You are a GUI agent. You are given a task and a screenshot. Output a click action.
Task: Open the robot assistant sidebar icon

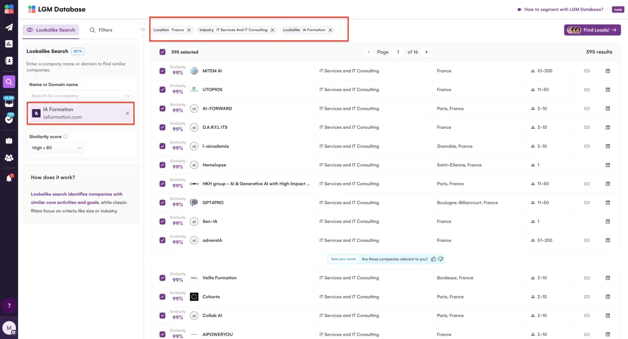(9, 141)
